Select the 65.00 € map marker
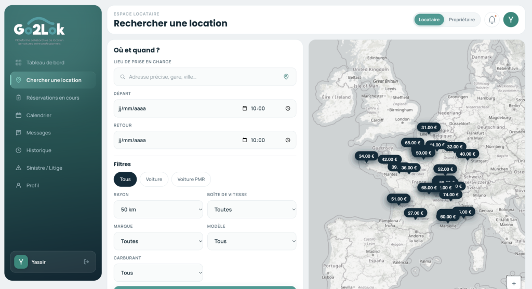The image size is (532, 289). coord(412,143)
